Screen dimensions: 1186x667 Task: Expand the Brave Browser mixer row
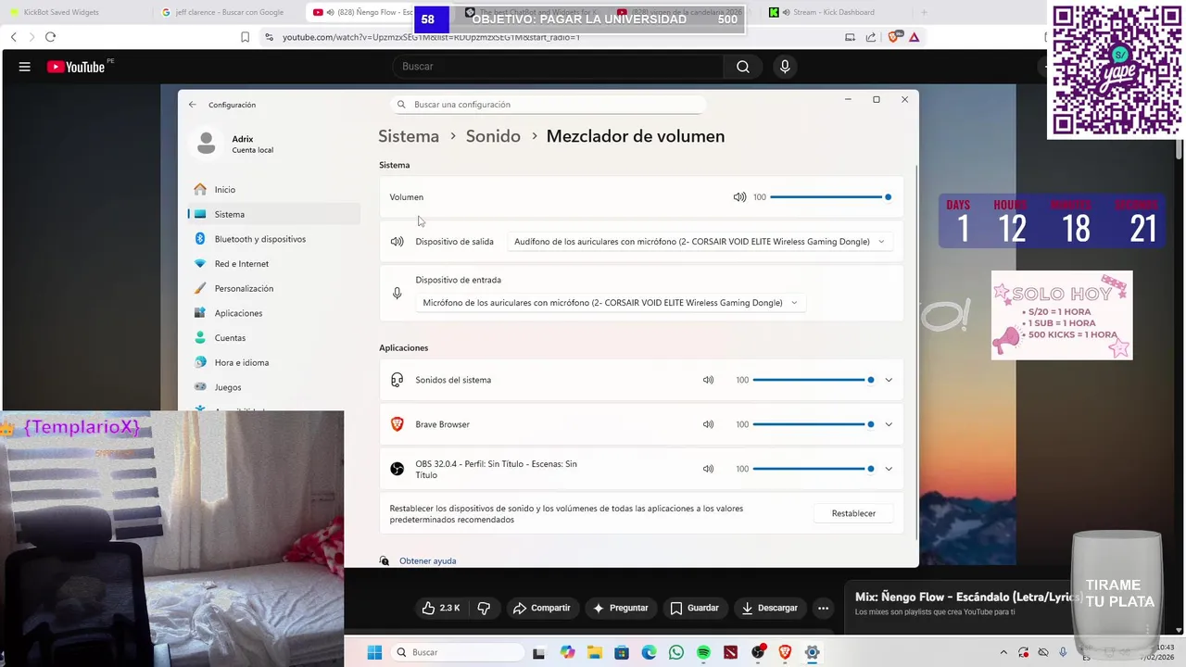click(x=889, y=424)
